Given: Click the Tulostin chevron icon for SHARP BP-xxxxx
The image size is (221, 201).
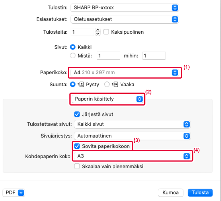Looking at the screenshot, I should [x=175, y=8].
